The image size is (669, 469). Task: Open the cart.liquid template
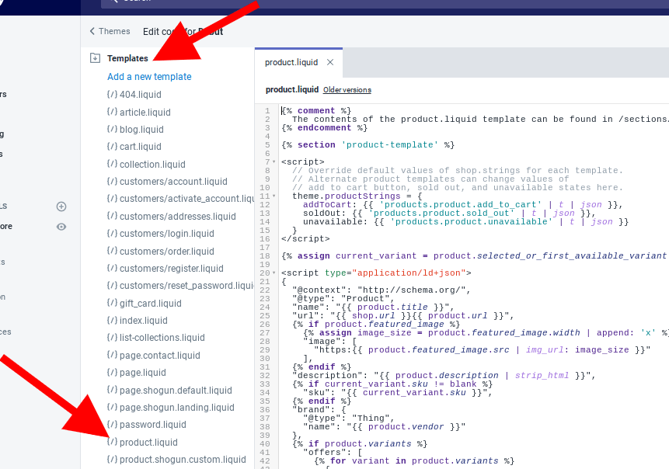point(134,147)
